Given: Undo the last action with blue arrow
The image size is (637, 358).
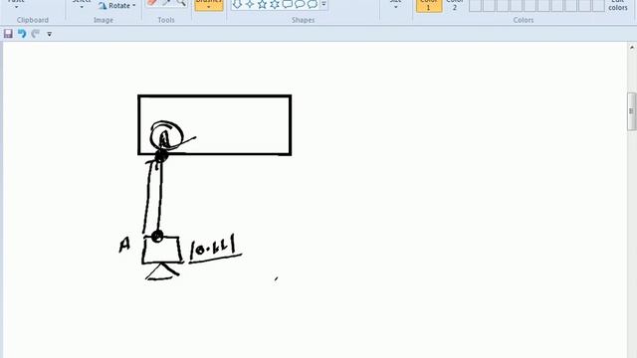Looking at the screenshot, I should click(x=22, y=34).
